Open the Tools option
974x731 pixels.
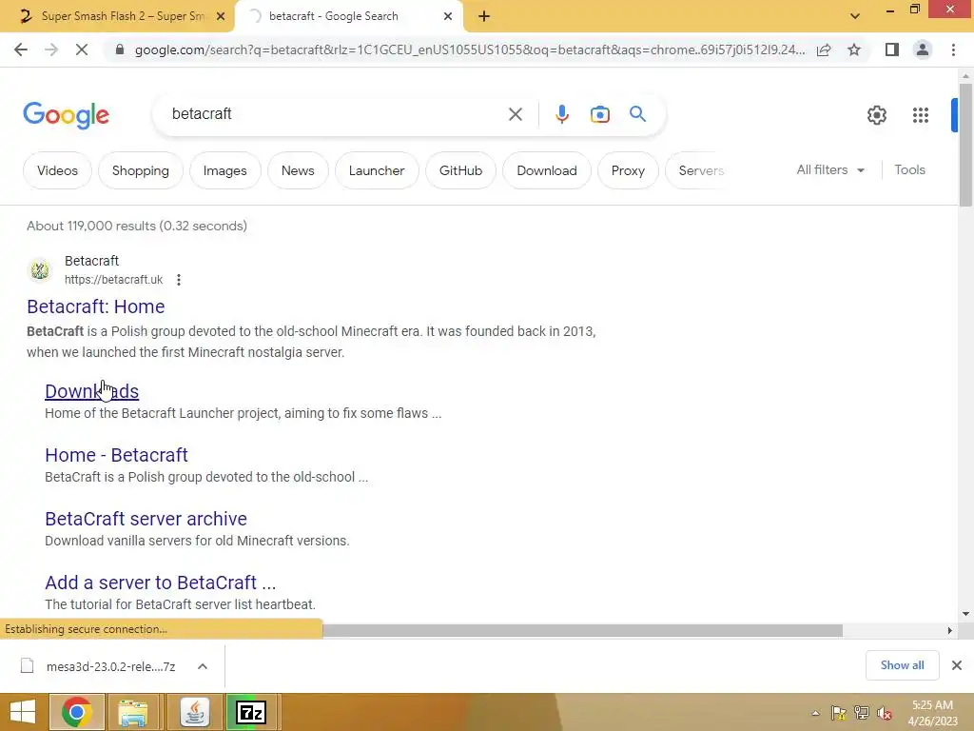tap(909, 169)
